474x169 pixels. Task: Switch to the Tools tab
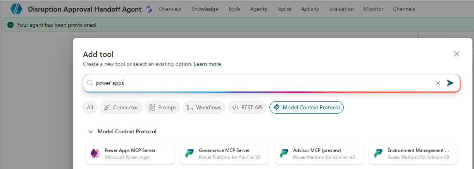(234, 9)
